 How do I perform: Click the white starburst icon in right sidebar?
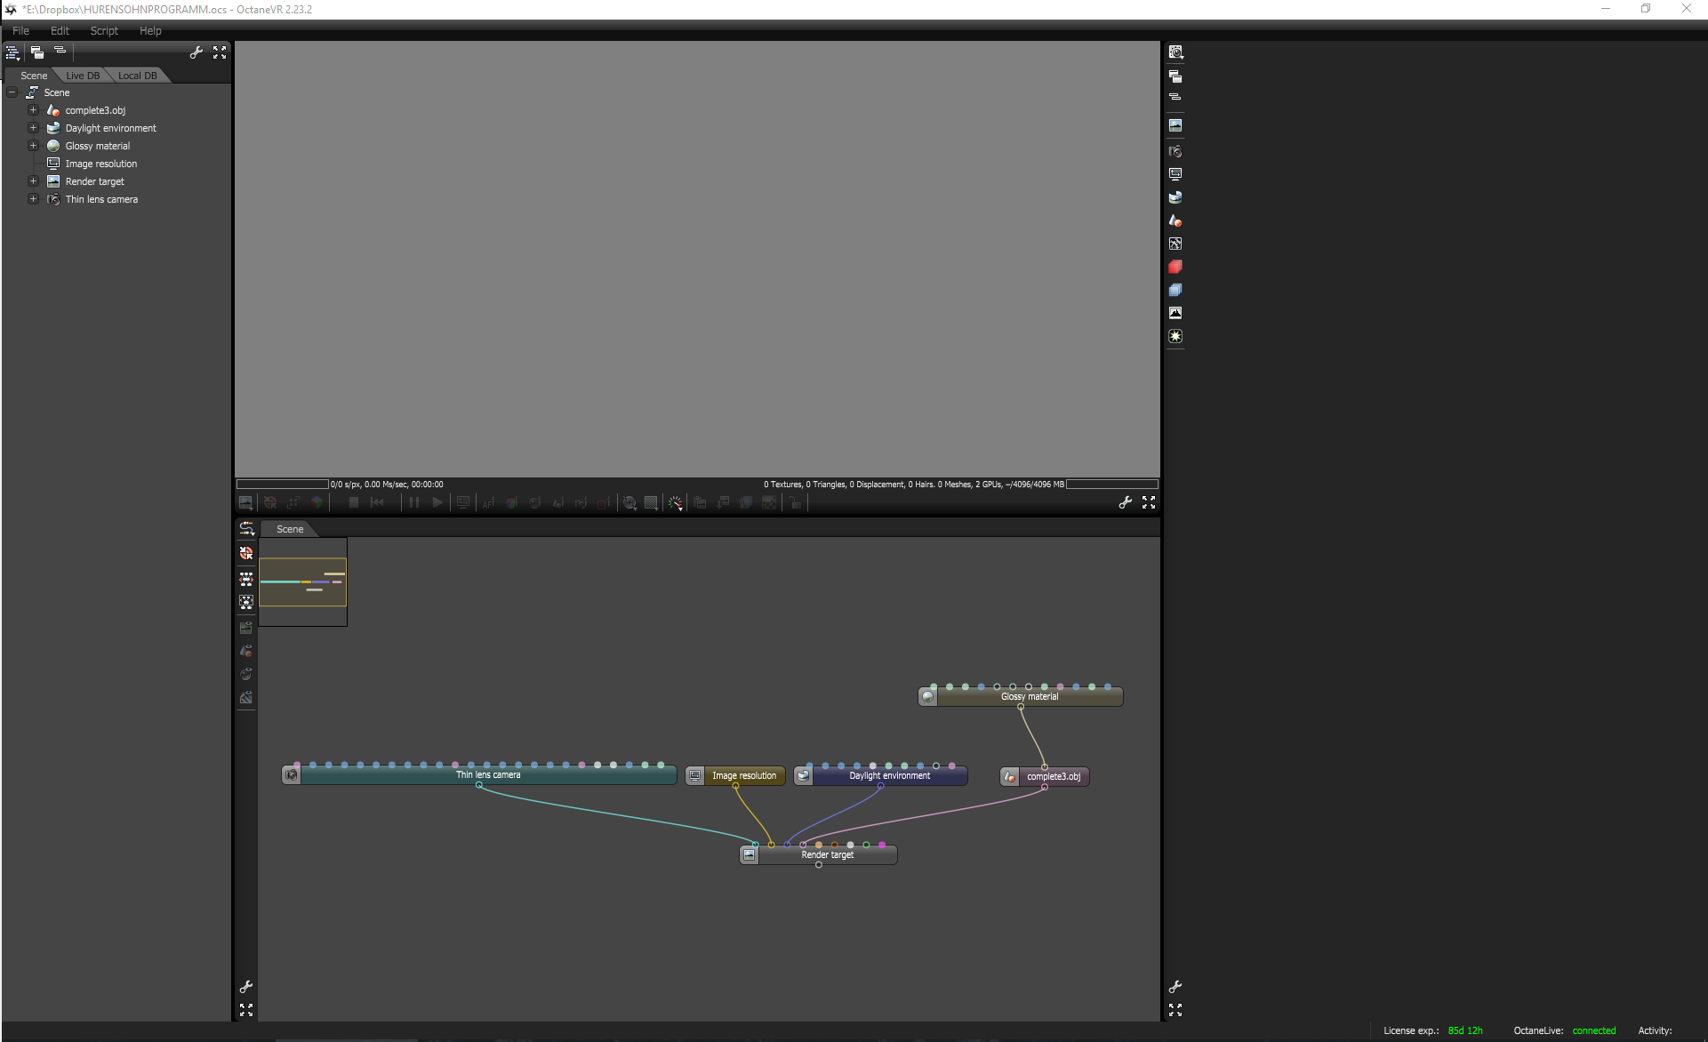(1175, 336)
